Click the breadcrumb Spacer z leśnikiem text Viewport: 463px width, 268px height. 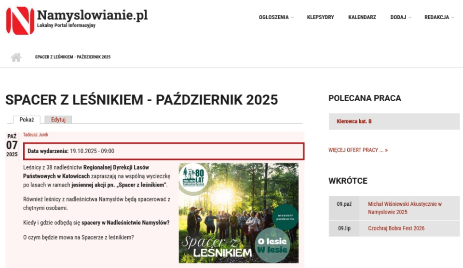pos(72,57)
